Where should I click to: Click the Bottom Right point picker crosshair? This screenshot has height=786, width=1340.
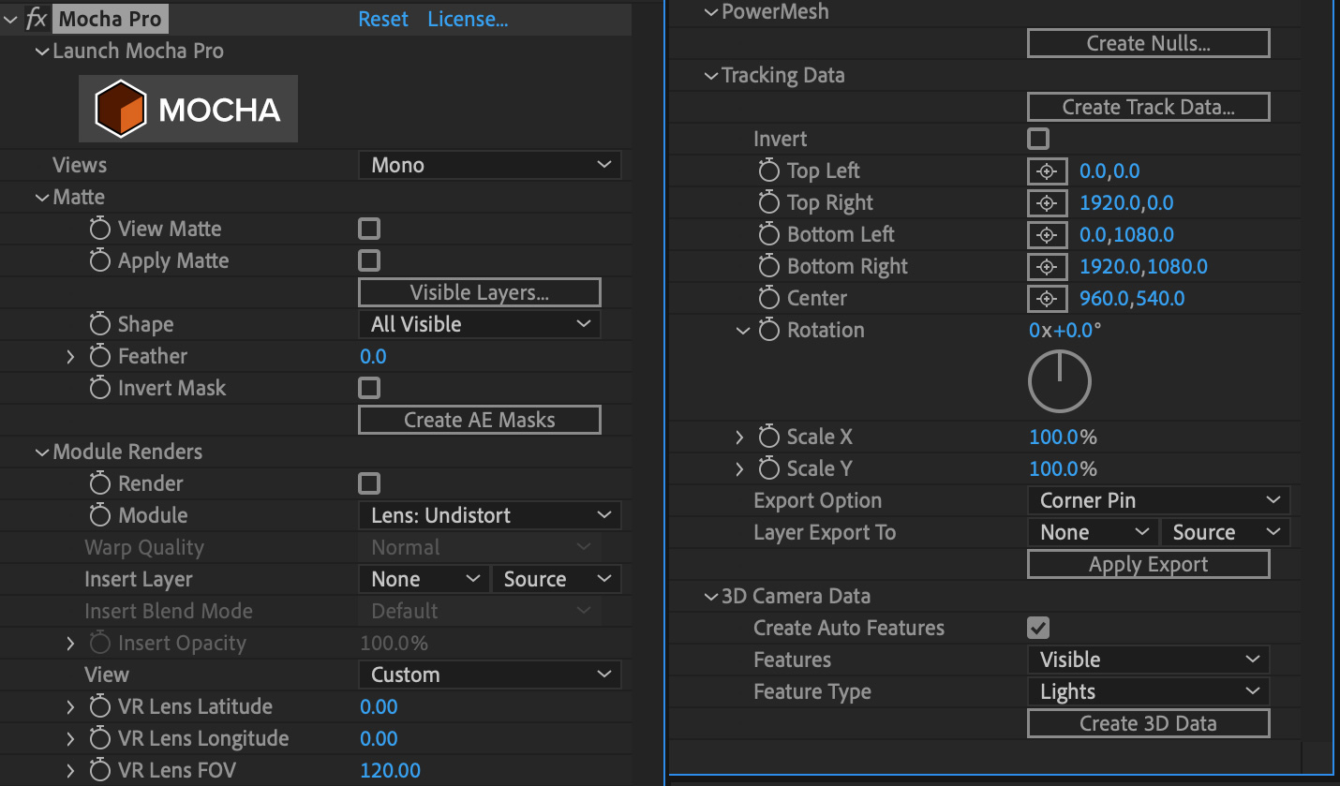point(1048,267)
